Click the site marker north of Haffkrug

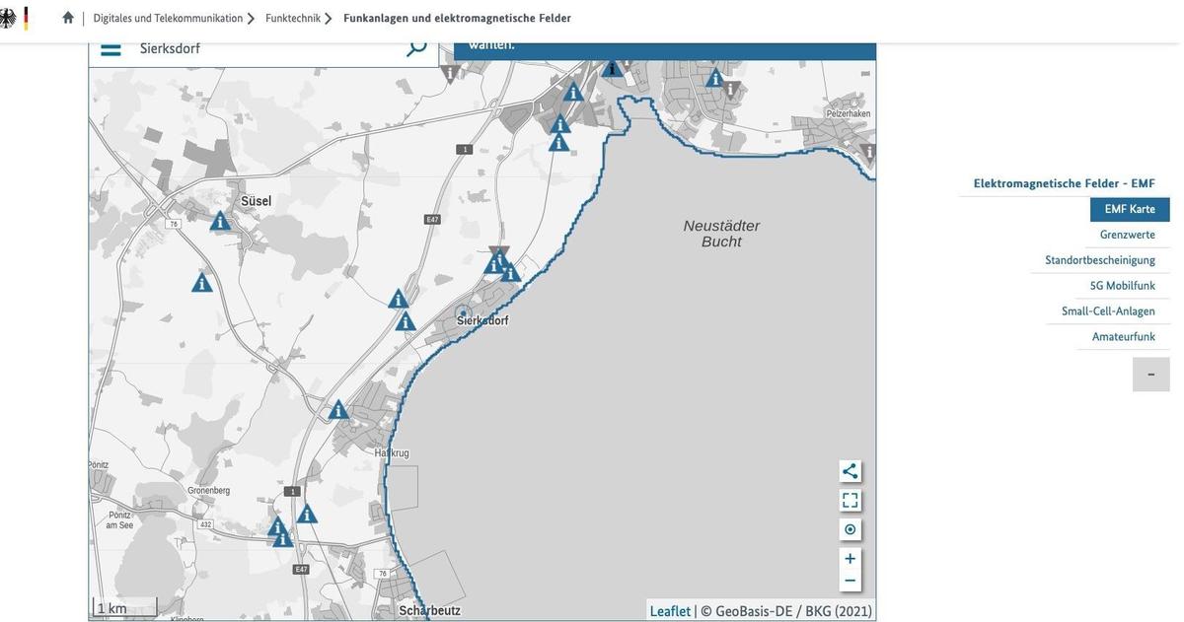click(338, 410)
